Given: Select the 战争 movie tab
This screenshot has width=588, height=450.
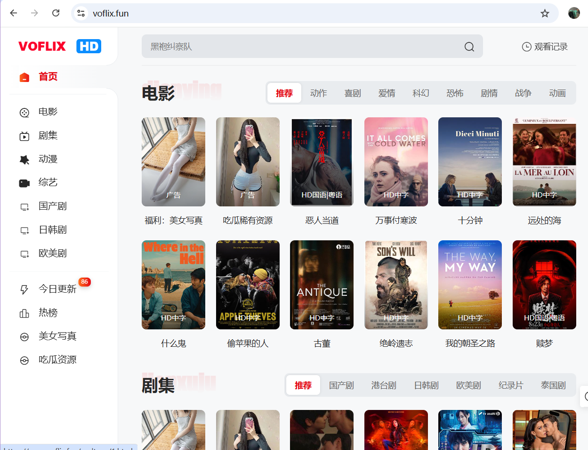Looking at the screenshot, I should (523, 93).
